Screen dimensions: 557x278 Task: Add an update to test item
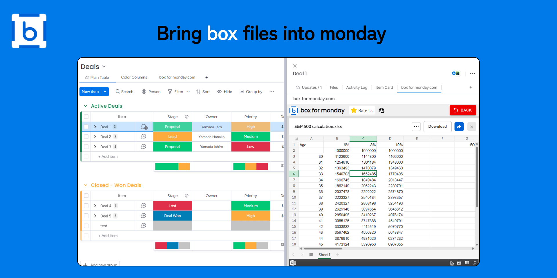tap(144, 226)
